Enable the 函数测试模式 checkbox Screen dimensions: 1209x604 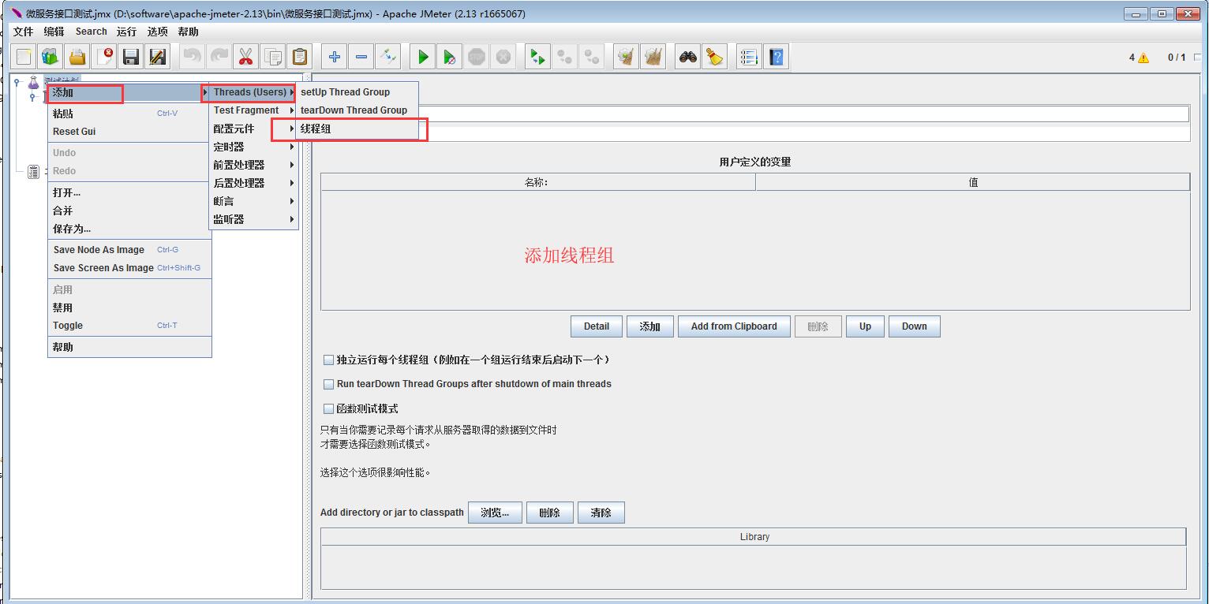coord(329,408)
